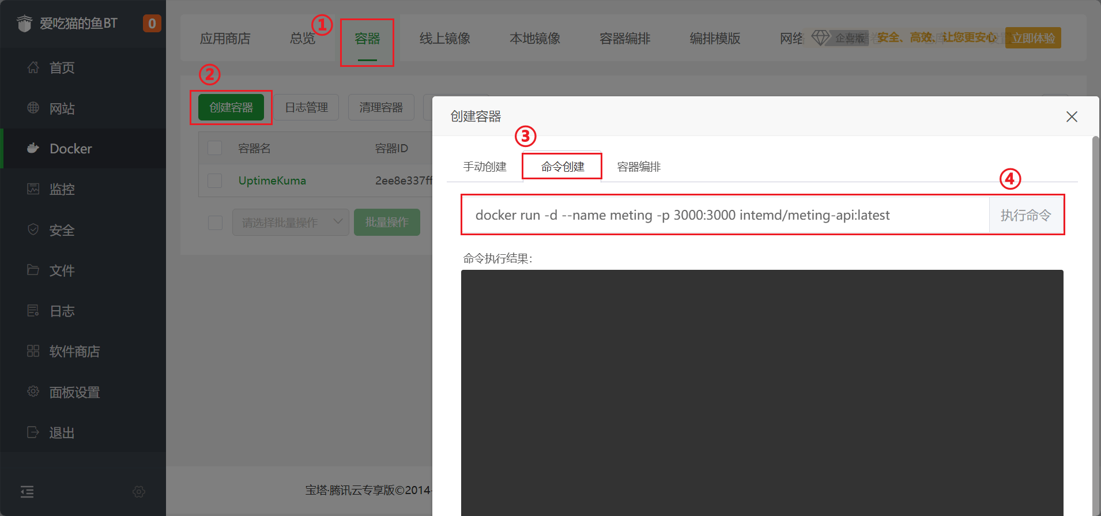Switch to the 手动创建 tab
Viewport: 1101px width, 516px height.
[x=485, y=167]
